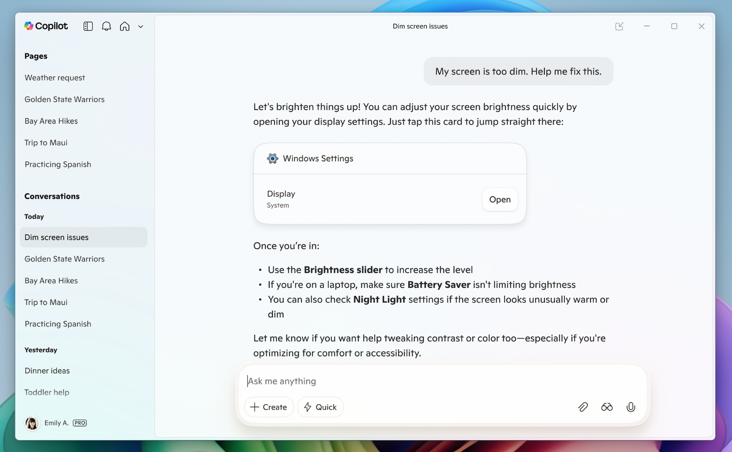Click the 'Brightness slider' bold text
This screenshot has height=452, width=732.
[343, 270]
